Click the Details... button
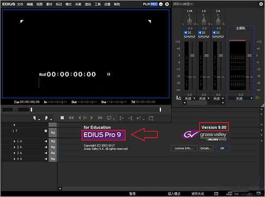 tap(206, 148)
